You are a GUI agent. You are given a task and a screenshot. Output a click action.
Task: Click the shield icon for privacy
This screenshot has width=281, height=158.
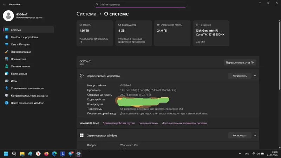pos(7,96)
